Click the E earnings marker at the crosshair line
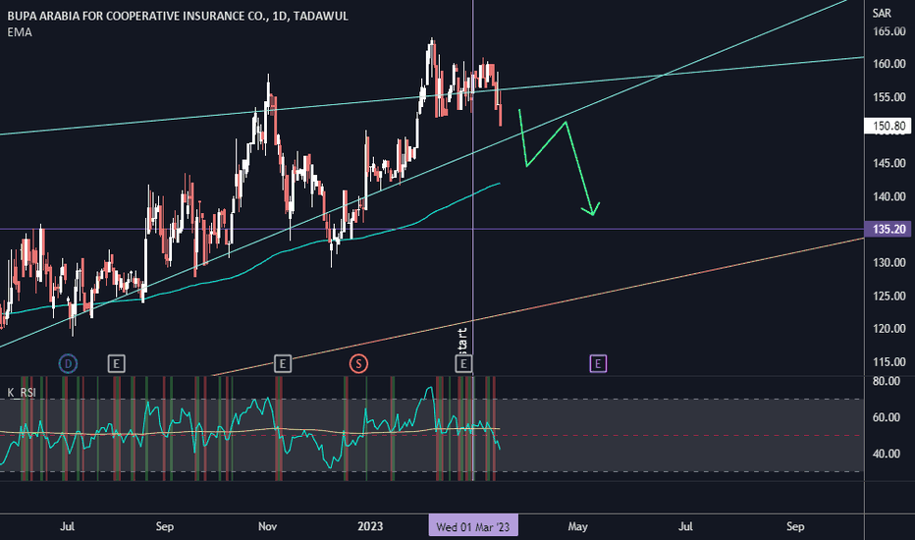The image size is (915, 540). 463,364
